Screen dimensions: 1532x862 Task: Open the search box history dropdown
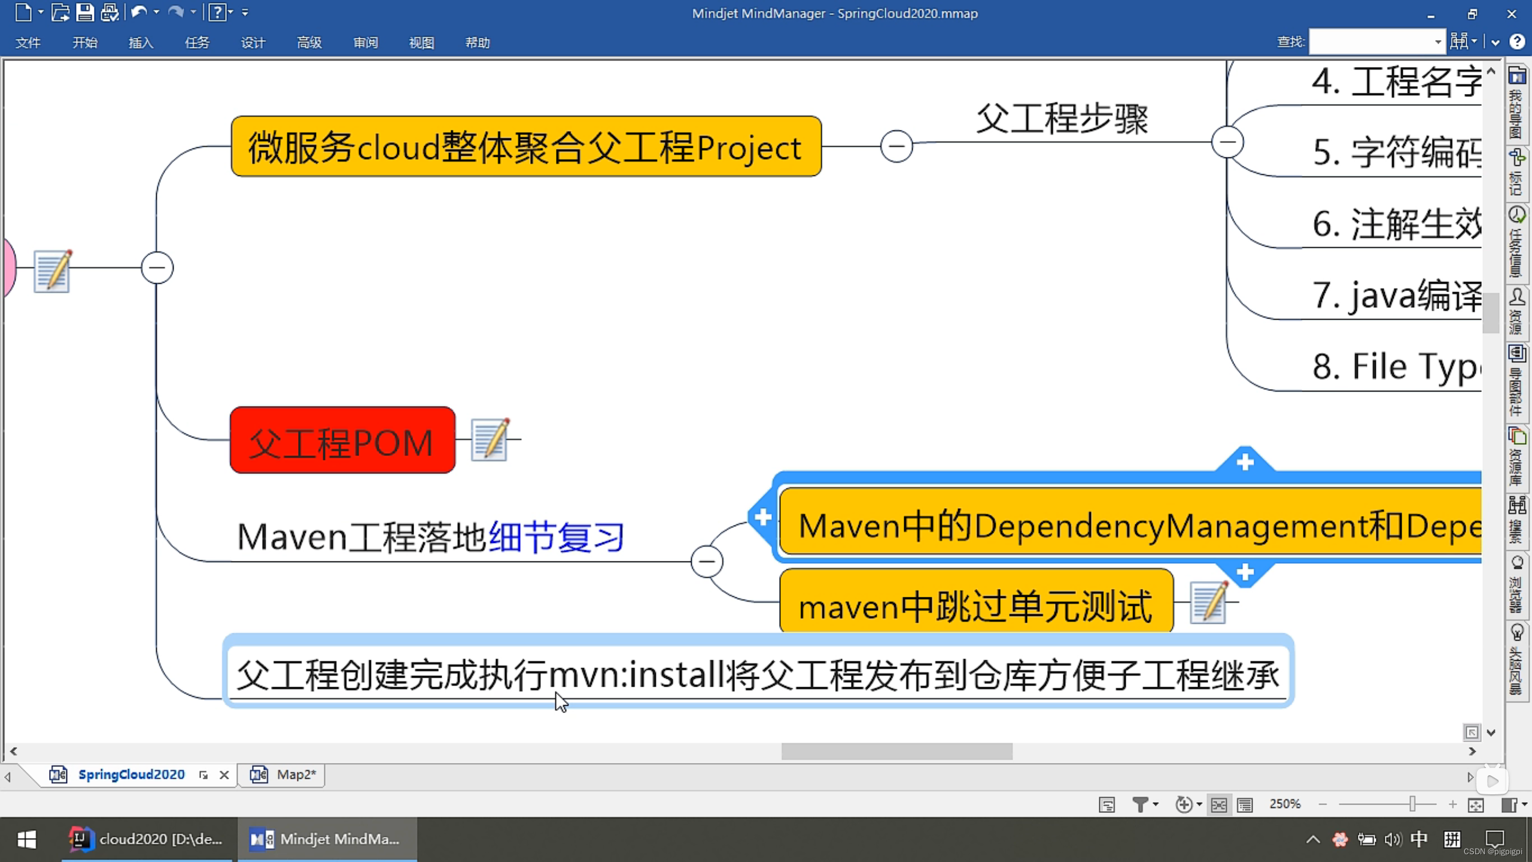[1437, 42]
